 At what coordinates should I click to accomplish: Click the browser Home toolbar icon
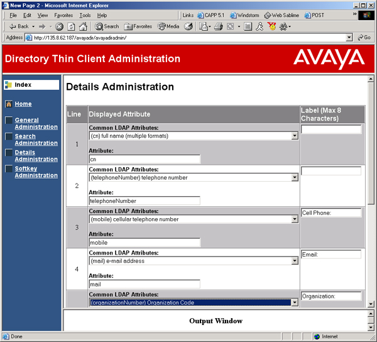(x=83, y=26)
